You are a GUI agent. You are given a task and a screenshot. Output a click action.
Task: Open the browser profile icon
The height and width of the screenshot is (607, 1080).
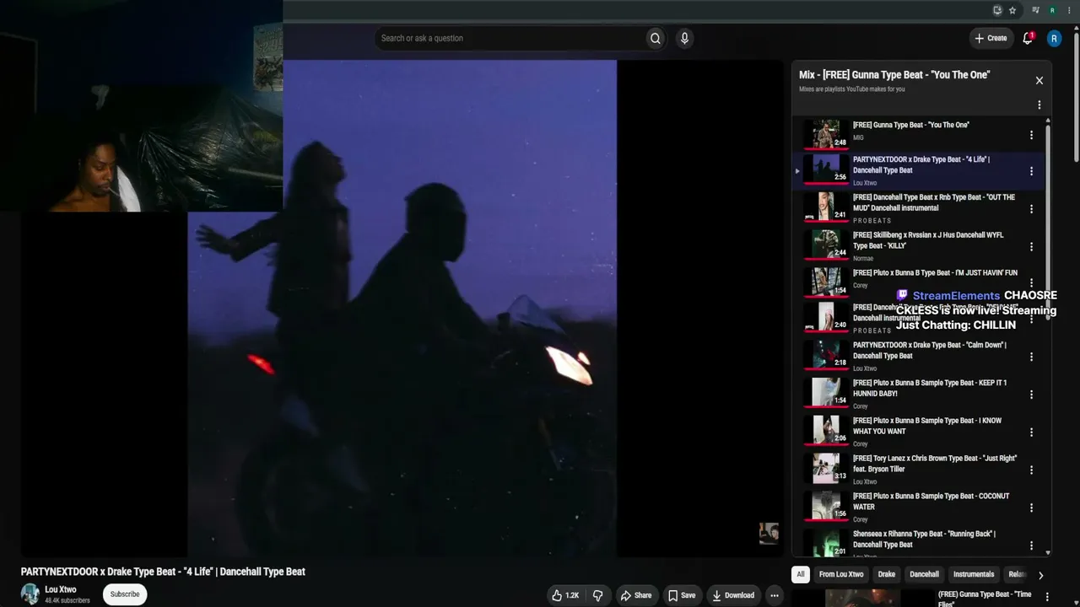(1052, 10)
